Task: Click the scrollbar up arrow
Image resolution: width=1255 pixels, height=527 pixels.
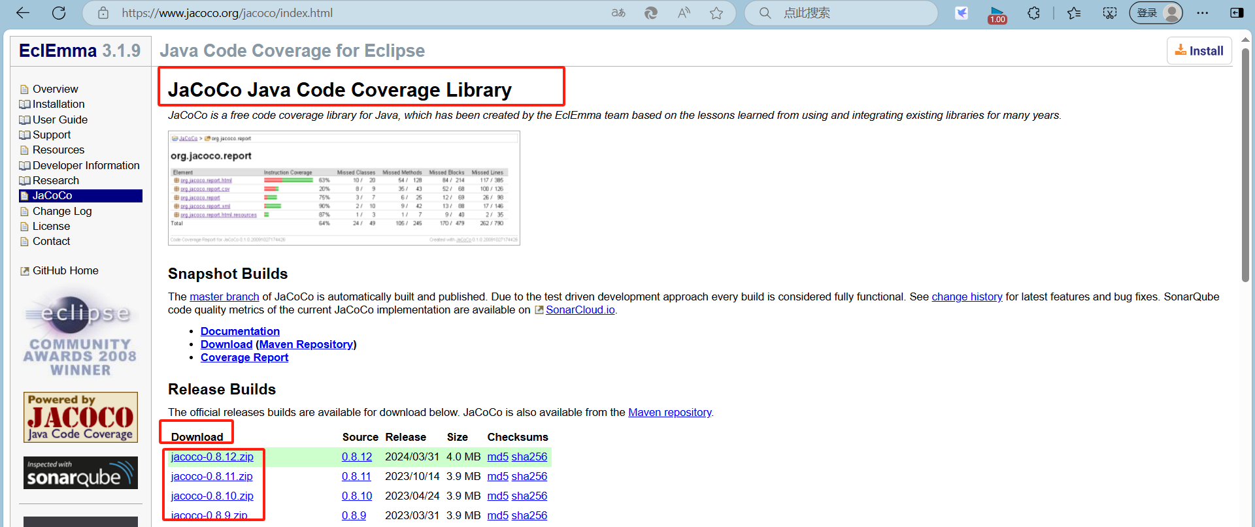Action: coord(1245,39)
